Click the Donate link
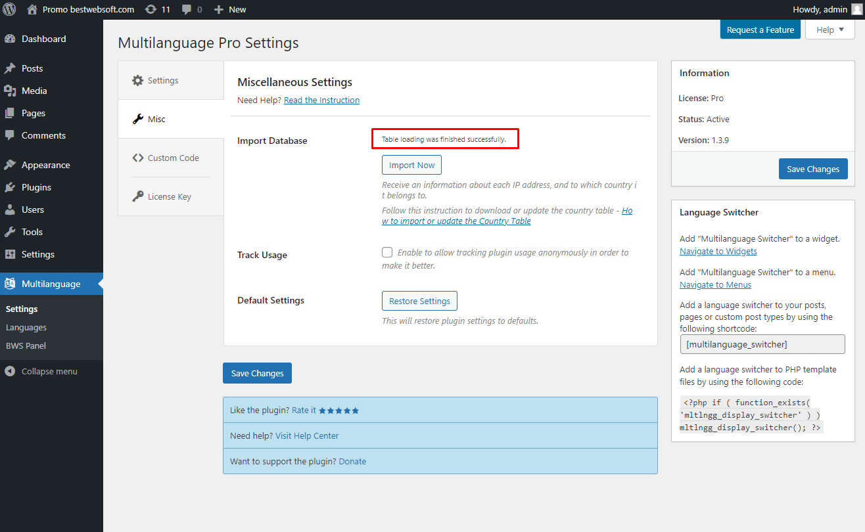The height and width of the screenshot is (532, 865). 352,461
